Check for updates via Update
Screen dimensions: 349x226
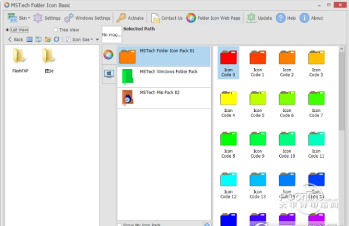(x=259, y=18)
